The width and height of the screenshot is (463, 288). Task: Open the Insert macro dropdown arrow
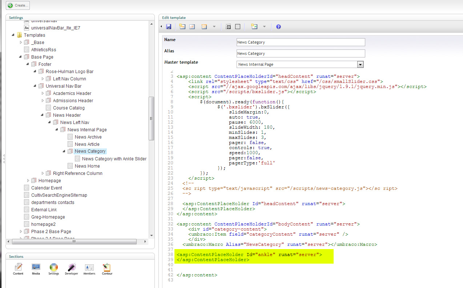pos(214,27)
